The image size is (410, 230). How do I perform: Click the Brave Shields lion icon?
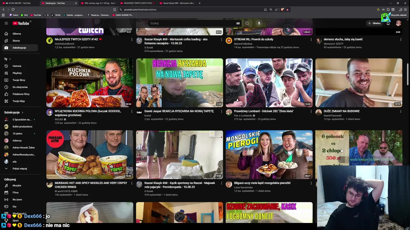(x=282, y=10)
